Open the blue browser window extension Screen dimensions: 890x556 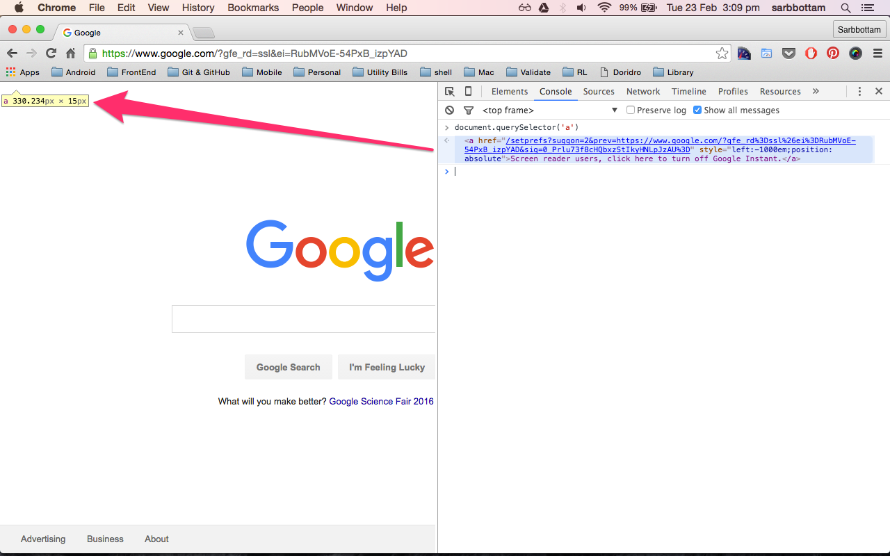click(x=767, y=54)
